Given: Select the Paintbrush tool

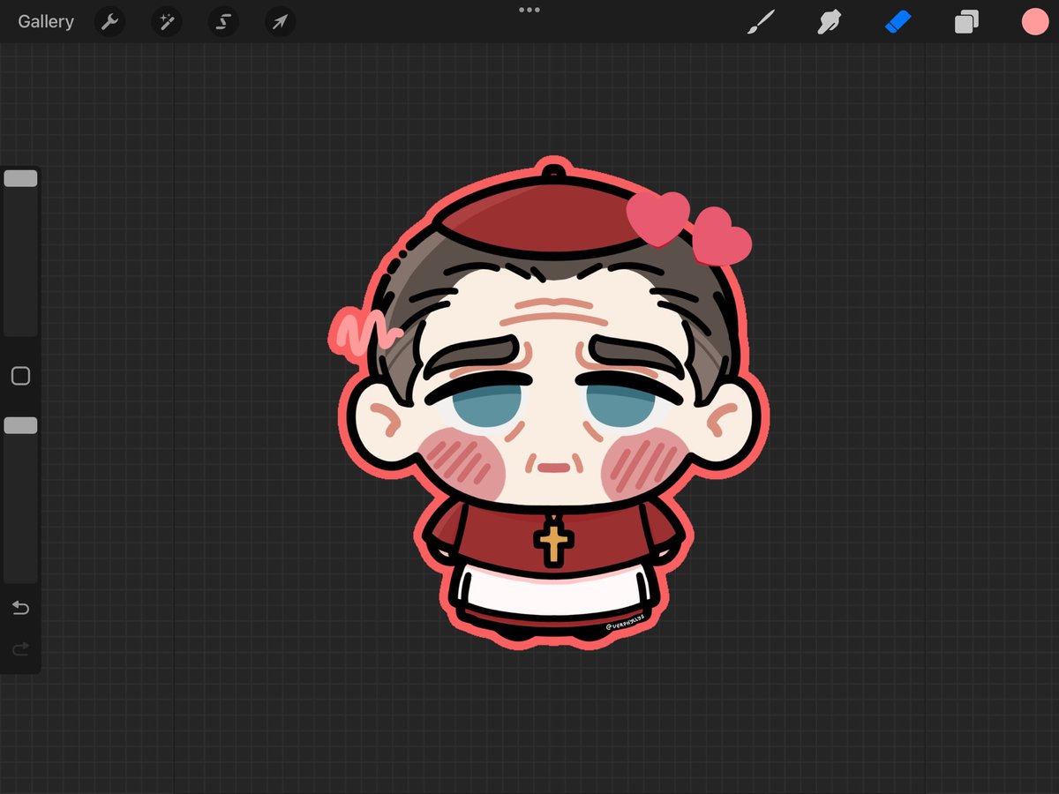Looking at the screenshot, I should [762, 21].
